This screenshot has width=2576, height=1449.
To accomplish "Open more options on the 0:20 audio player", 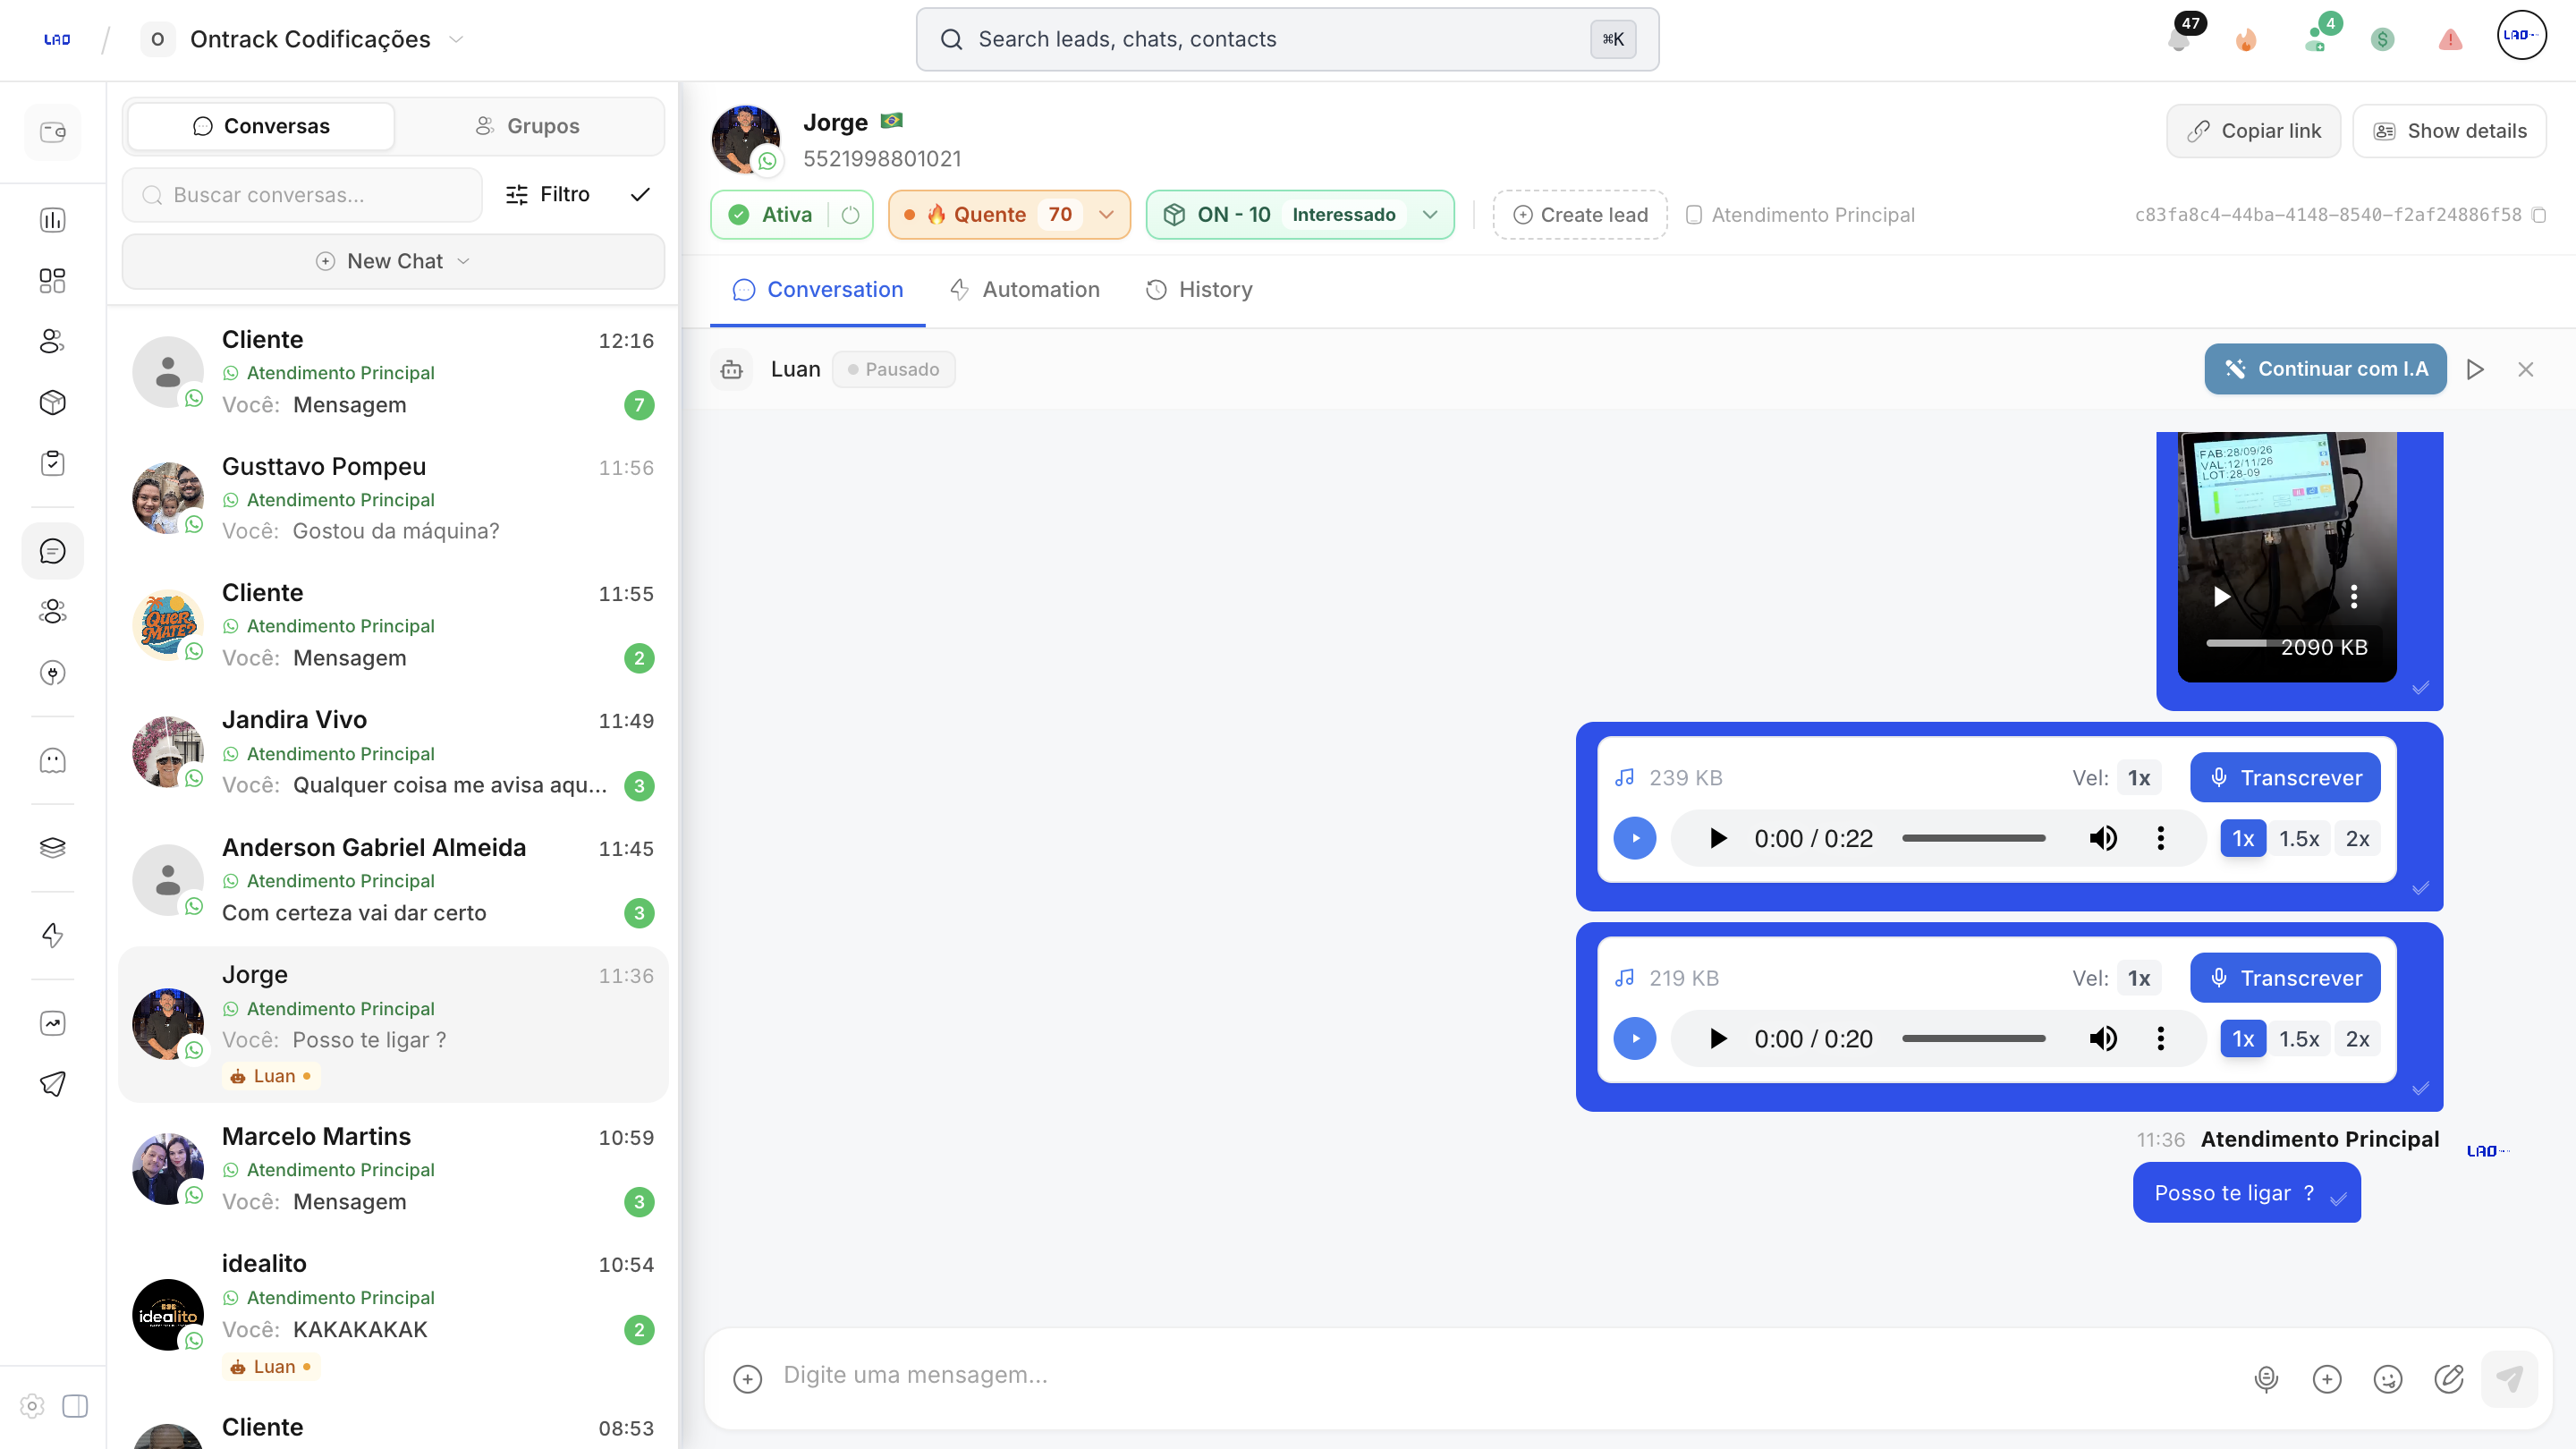I will tap(2161, 1039).
